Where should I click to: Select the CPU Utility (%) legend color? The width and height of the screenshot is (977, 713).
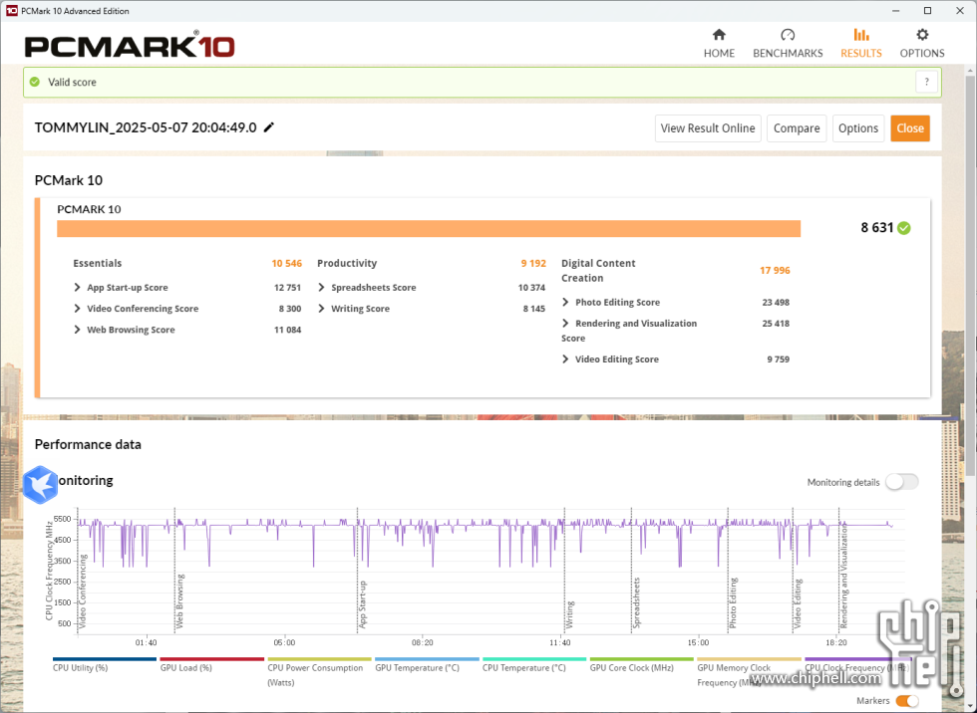105,659
